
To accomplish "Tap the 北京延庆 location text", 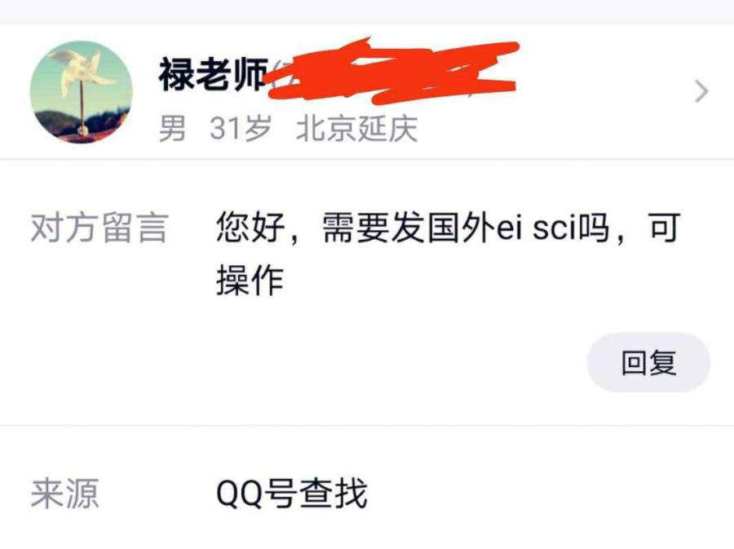I will tap(356, 128).
